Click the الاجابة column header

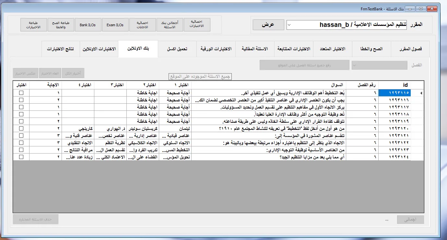(x=45, y=85)
